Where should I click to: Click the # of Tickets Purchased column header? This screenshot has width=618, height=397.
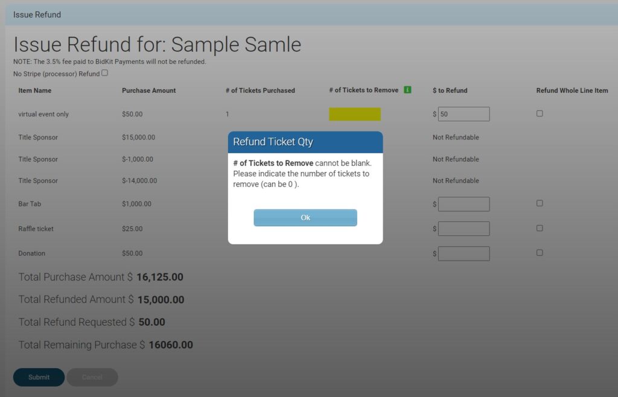click(260, 91)
